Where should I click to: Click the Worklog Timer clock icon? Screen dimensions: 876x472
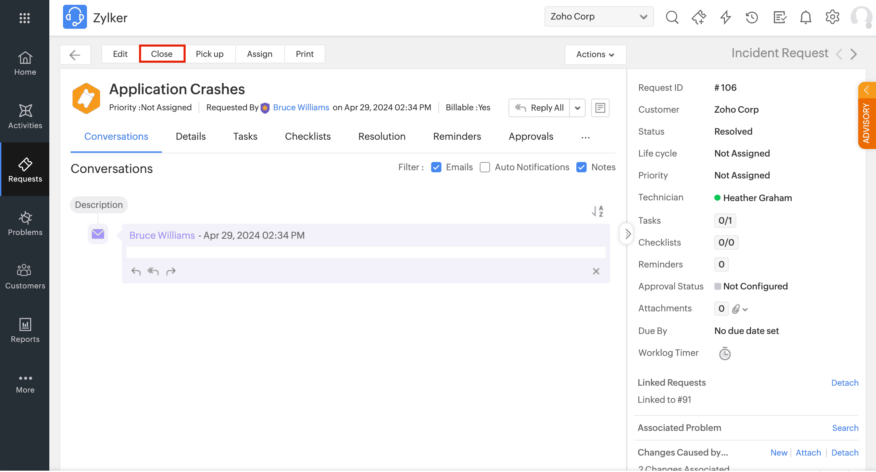tap(724, 353)
